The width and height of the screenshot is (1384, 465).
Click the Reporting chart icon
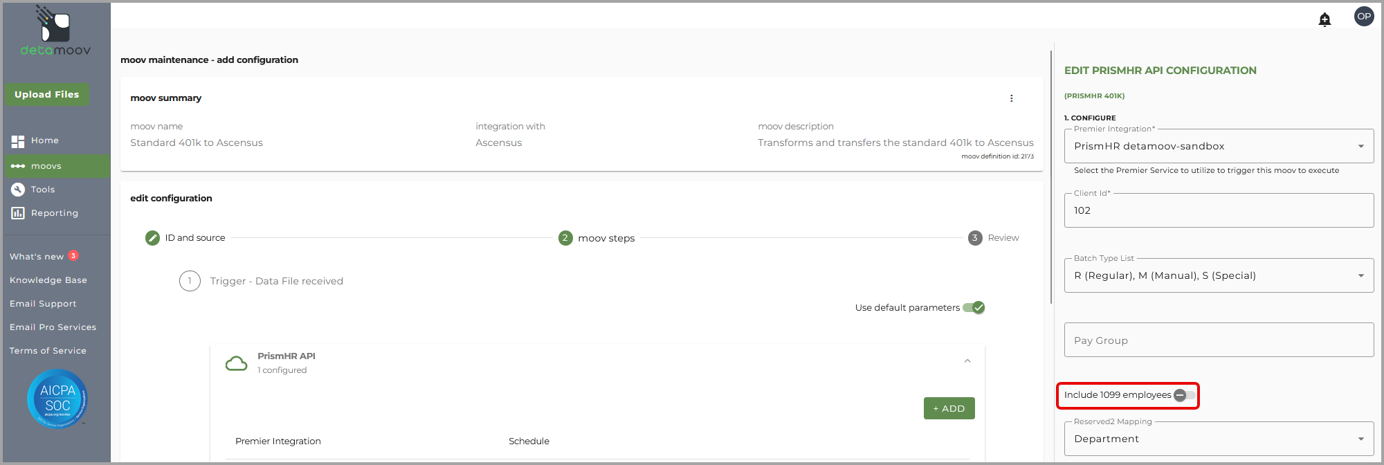(x=18, y=213)
